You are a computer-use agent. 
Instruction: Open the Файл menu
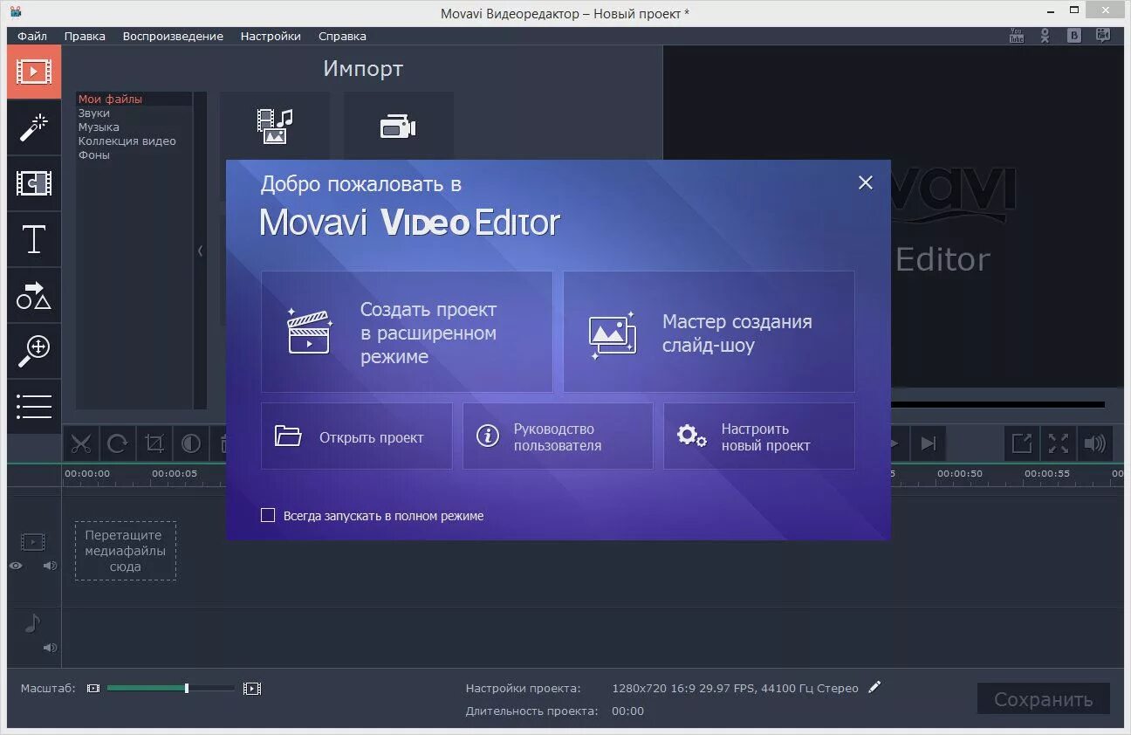point(32,36)
